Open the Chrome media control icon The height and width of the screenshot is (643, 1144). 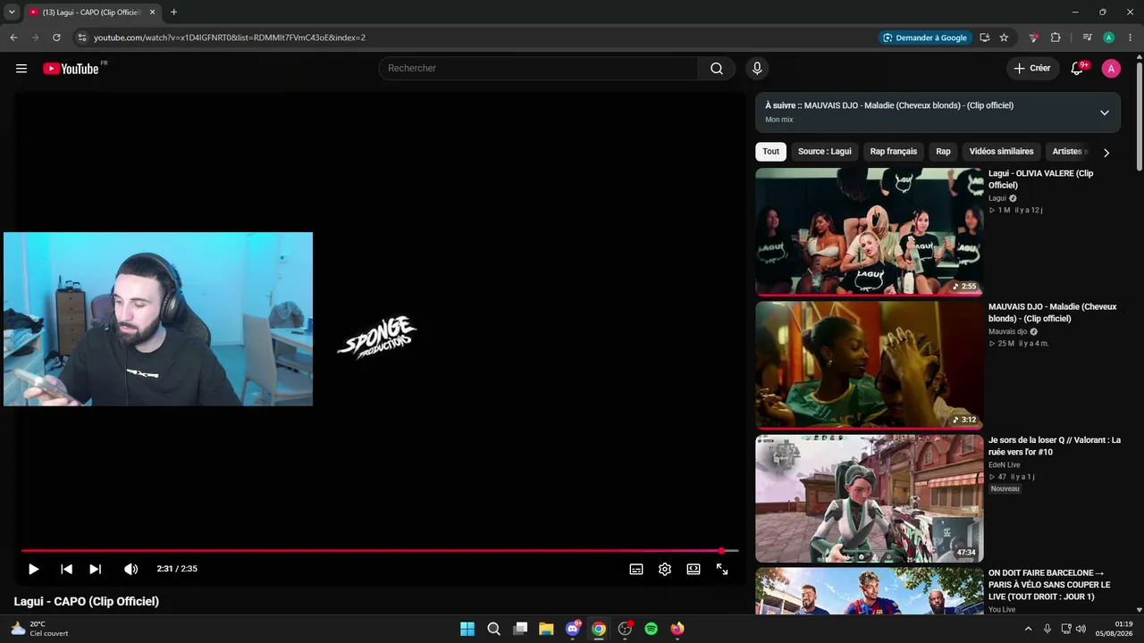pos(1087,38)
